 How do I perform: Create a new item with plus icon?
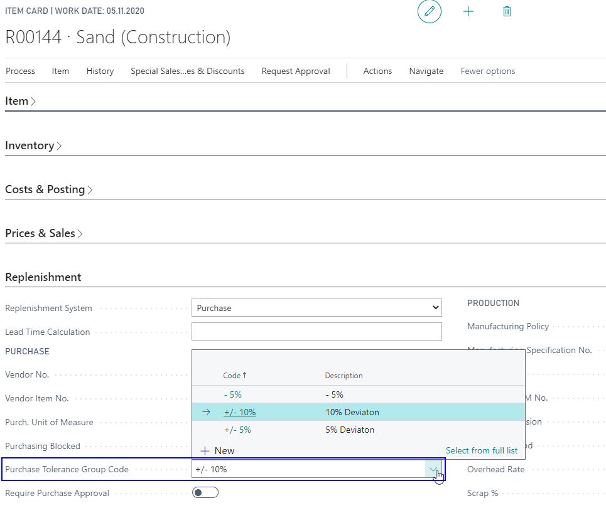click(468, 11)
